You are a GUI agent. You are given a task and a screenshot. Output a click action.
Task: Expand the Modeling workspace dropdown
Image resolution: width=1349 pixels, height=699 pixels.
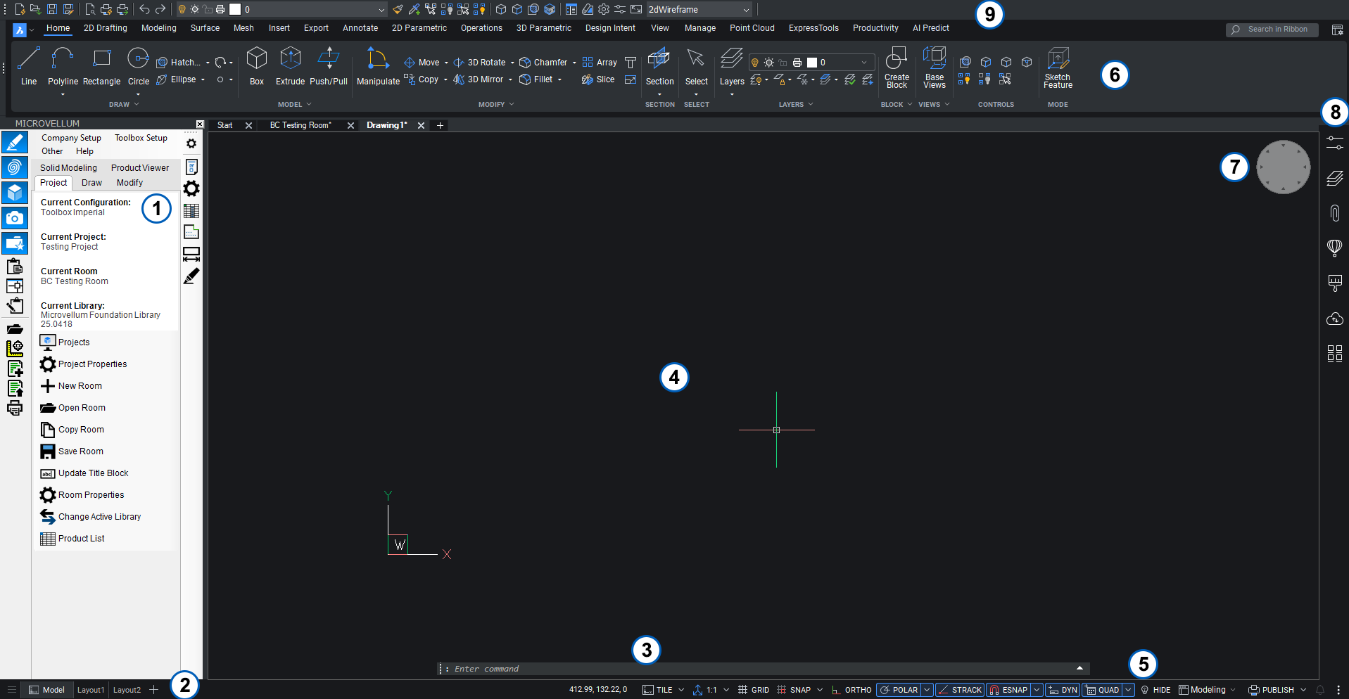[x=1208, y=690]
